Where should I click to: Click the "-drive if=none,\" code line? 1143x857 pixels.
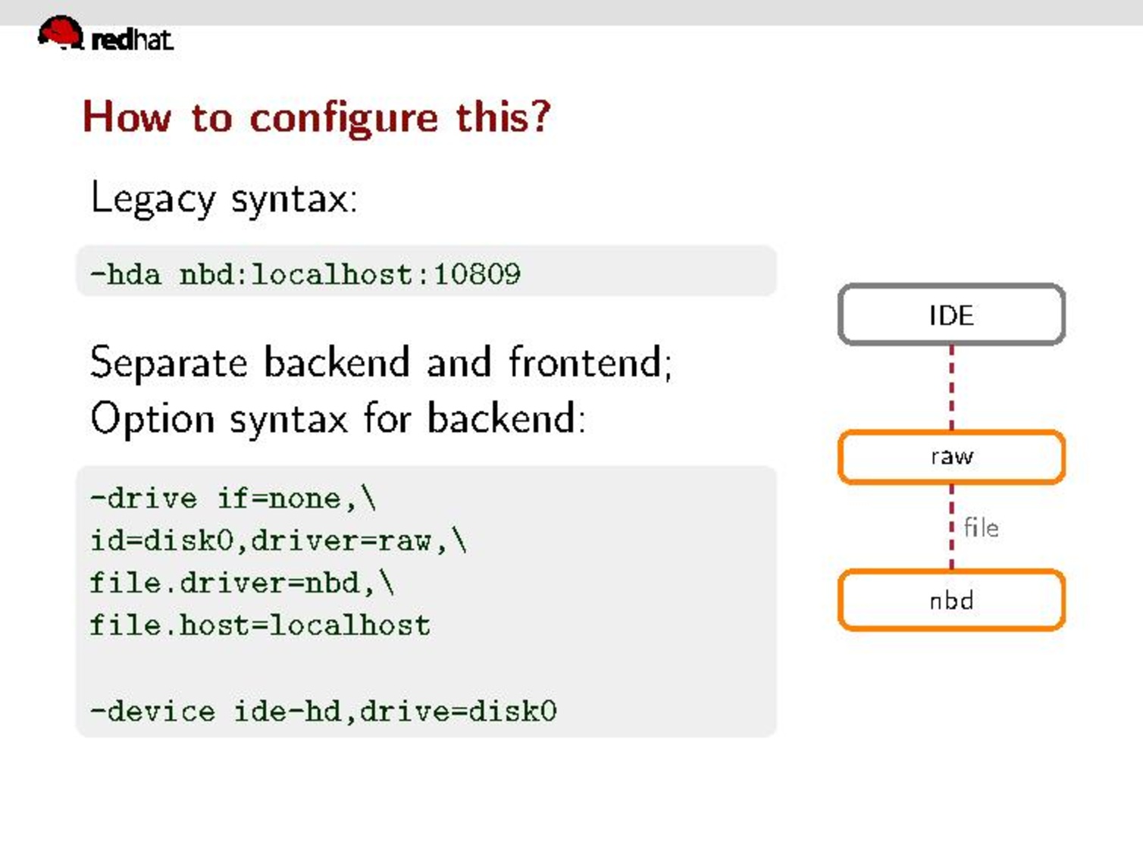(x=233, y=499)
